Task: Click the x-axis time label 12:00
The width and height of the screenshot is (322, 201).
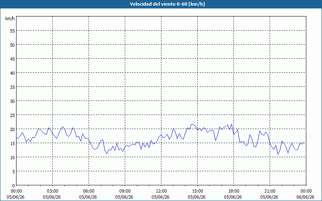Action: pos(161,191)
